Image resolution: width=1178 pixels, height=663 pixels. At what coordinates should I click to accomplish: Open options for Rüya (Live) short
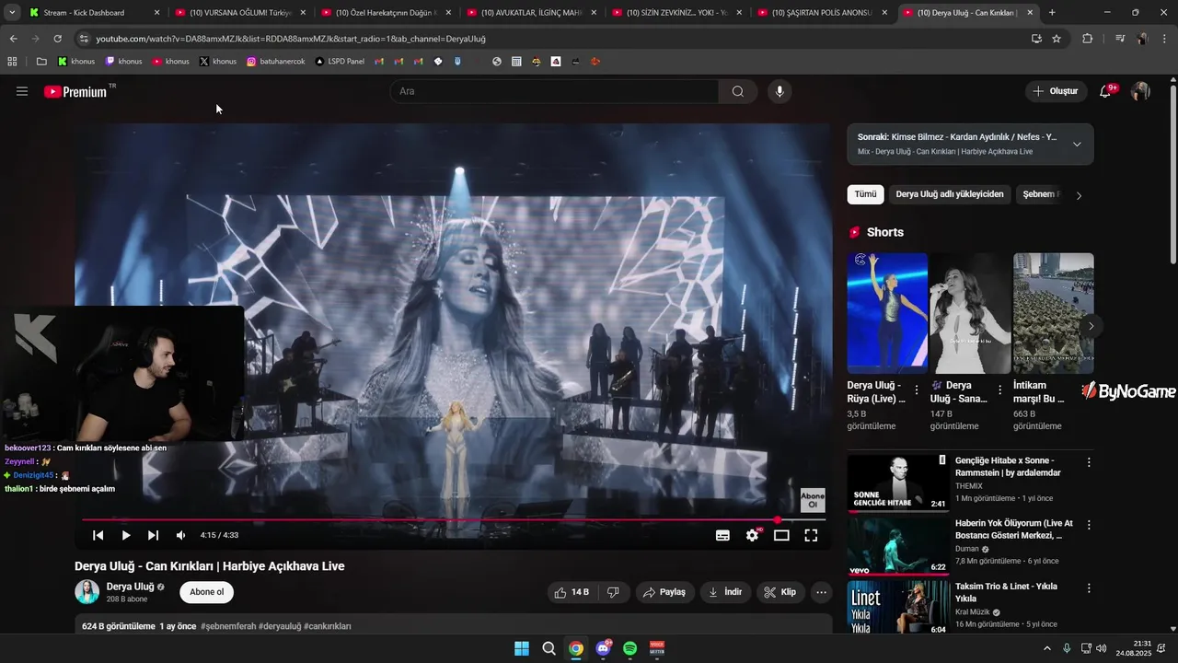[x=917, y=390]
